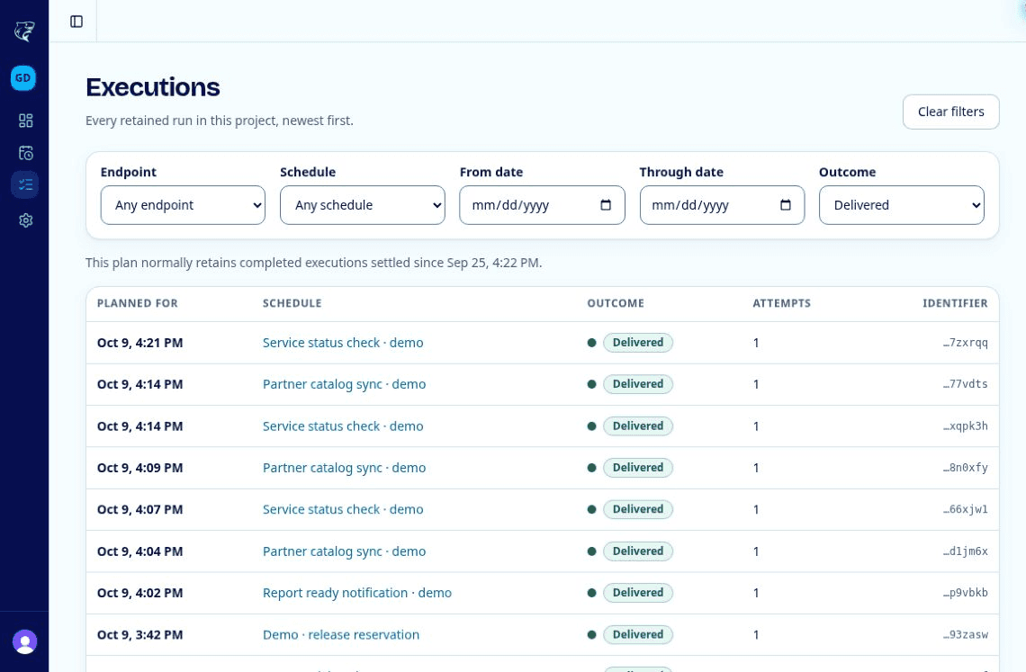Click the Oct 9, 4:21 PM planned time
1026x672 pixels.
[140, 343]
